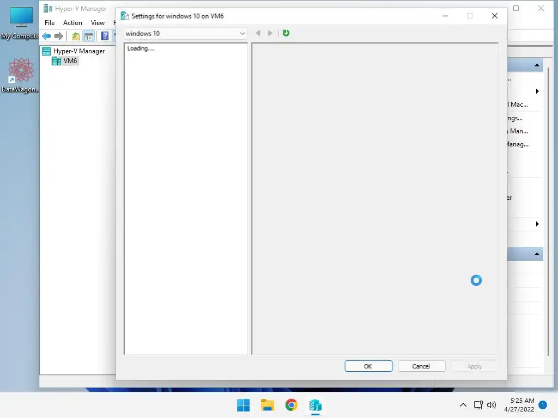Go to next setting with right arrow
The height and width of the screenshot is (418, 558).
point(270,33)
